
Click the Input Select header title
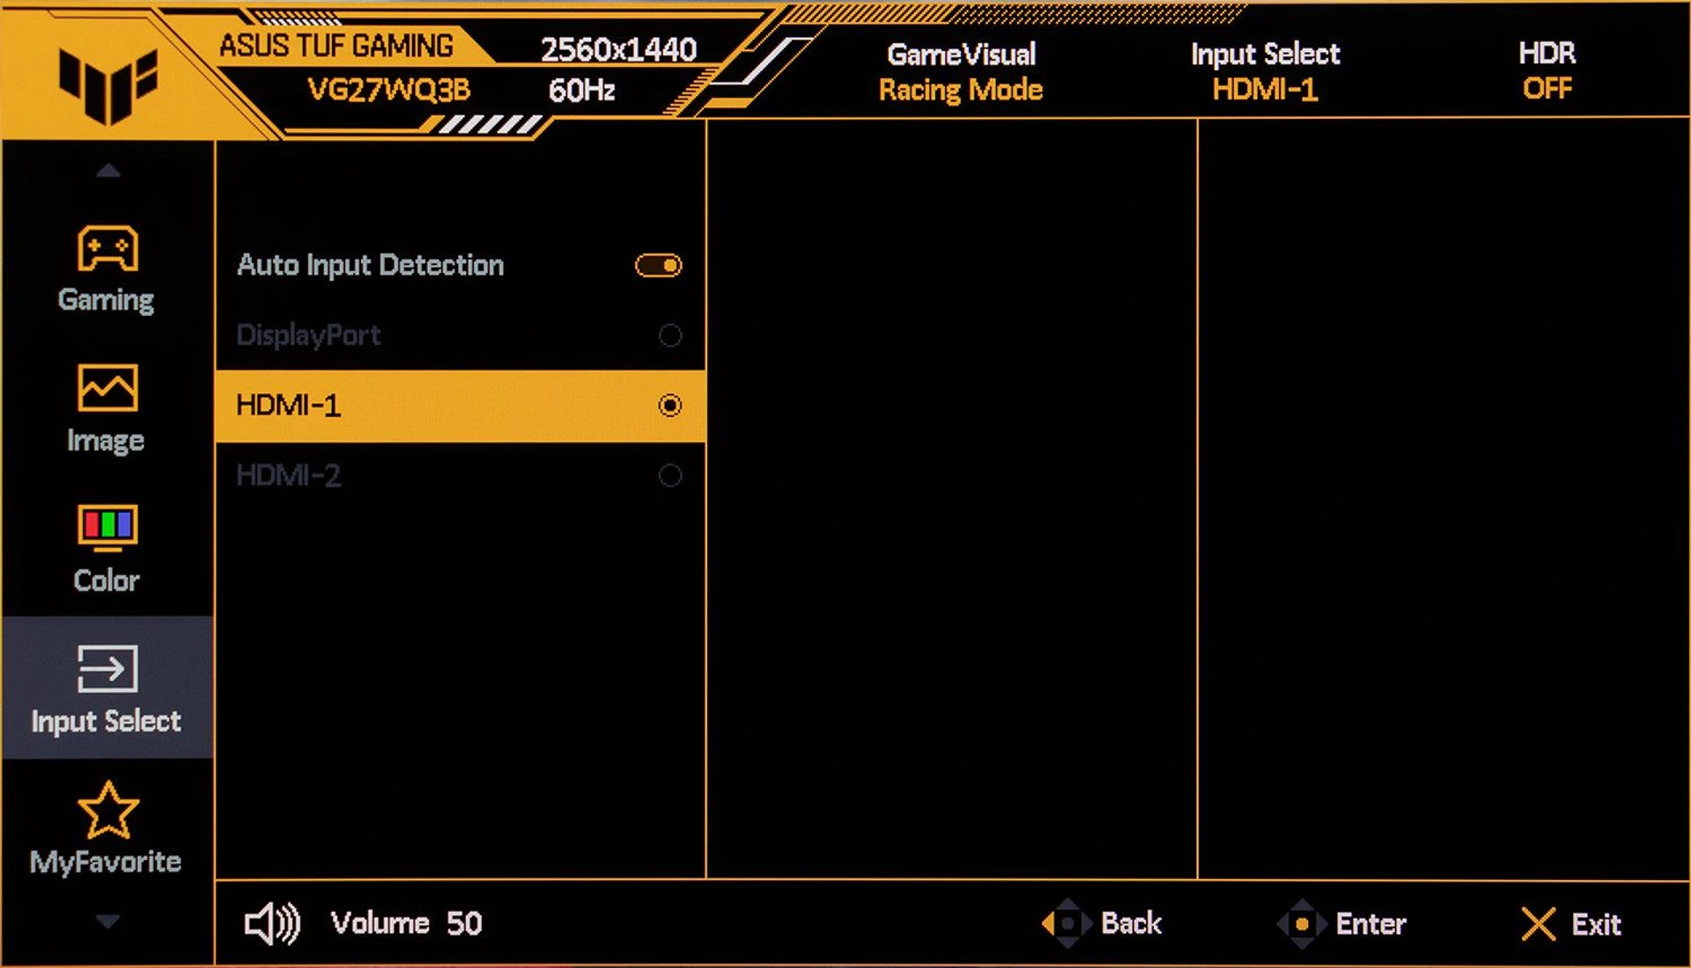pyautogui.click(x=1266, y=55)
